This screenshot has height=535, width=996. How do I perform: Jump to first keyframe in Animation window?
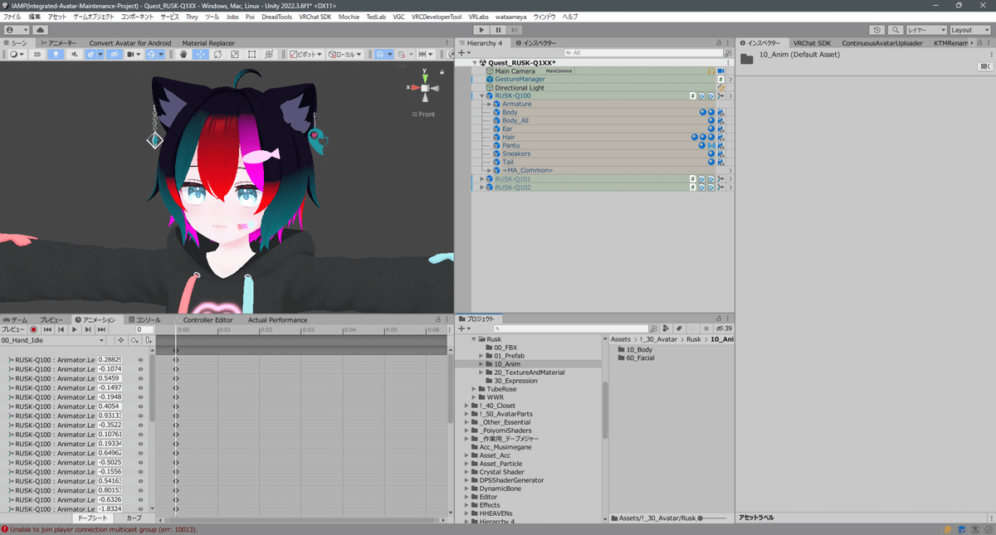pyautogui.click(x=47, y=329)
